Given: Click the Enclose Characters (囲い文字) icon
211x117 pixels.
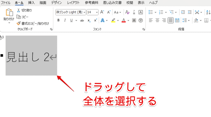Looking at the screenshot, I should pos(140,20).
